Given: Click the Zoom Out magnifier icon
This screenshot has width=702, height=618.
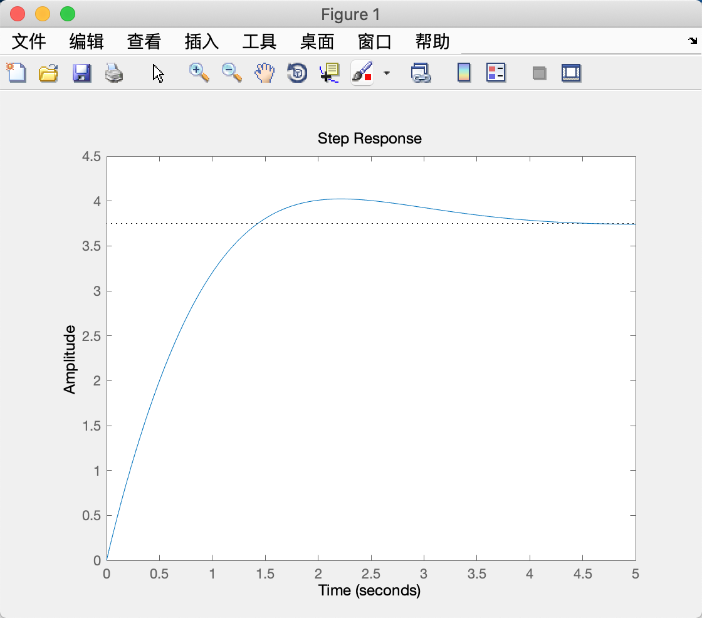Looking at the screenshot, I should pyautogui.click(x=231, y=73).
